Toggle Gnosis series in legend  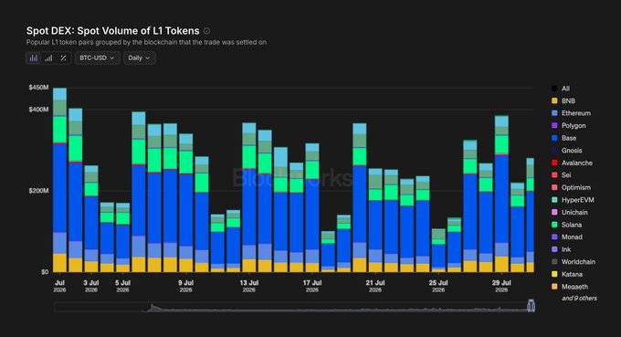(x=567, y=151)
